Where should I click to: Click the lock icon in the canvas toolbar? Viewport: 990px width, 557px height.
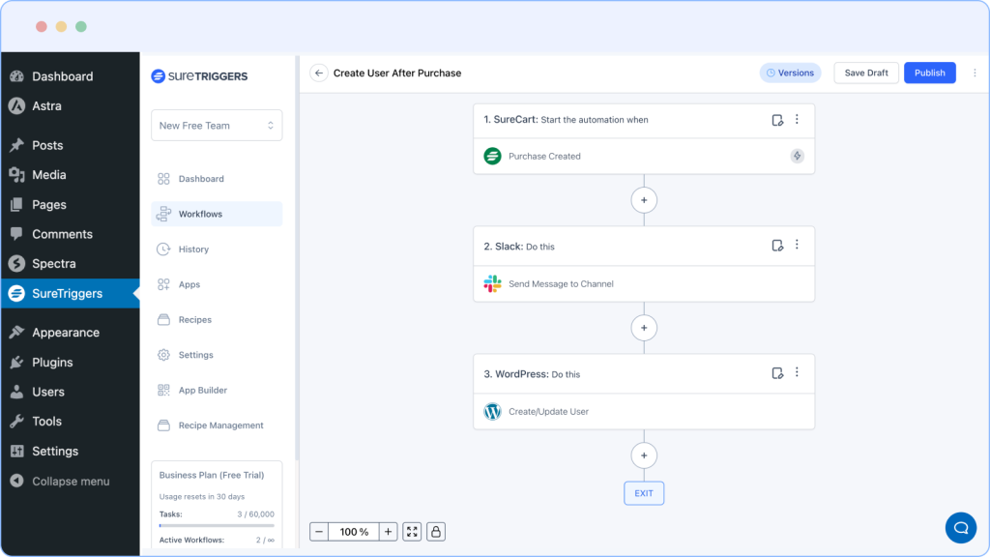point(435,531)
